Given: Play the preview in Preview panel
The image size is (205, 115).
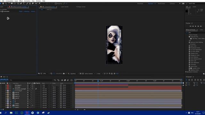Looking at the screenshot, I should point(196,26).
